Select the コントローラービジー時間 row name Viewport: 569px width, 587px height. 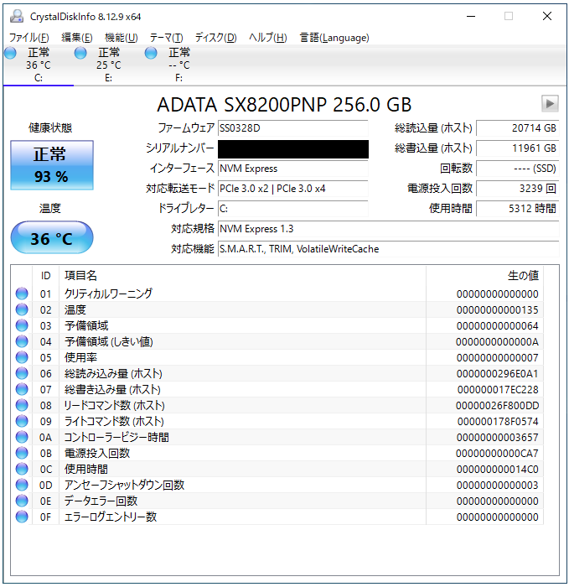116,437
